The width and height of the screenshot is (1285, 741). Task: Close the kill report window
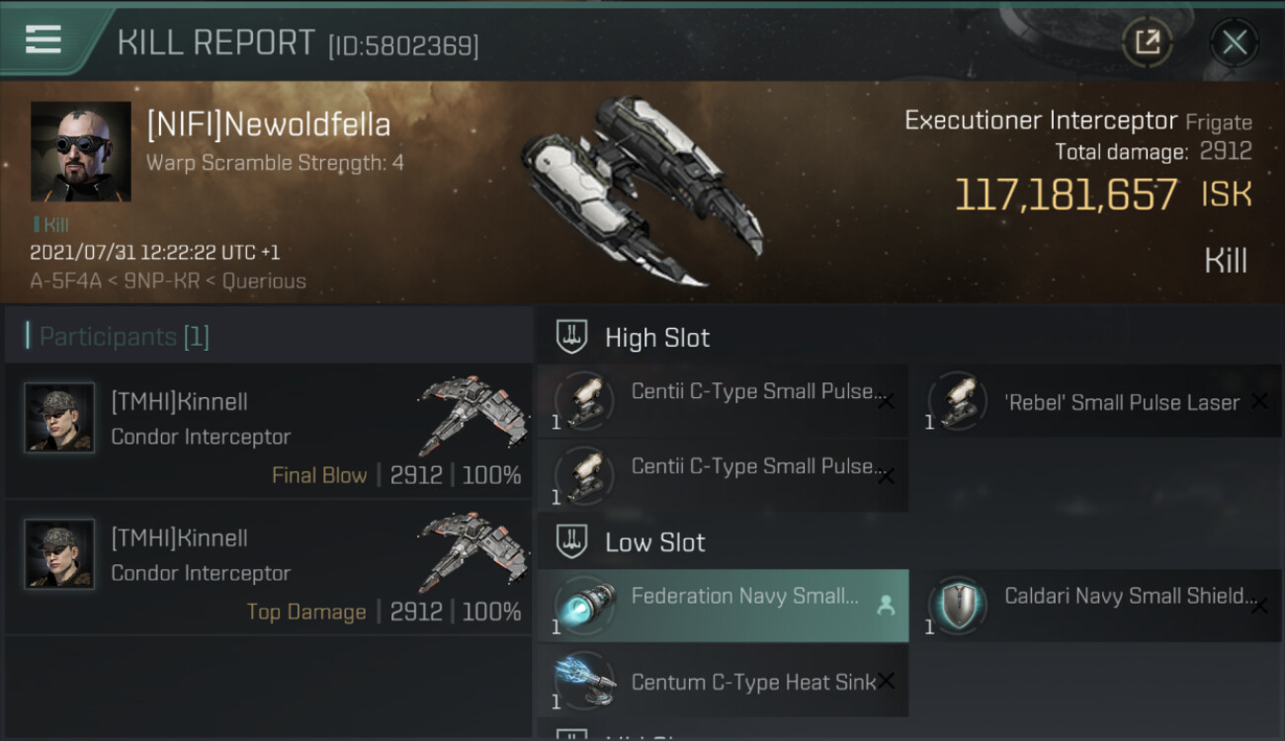click(1234, 41)
